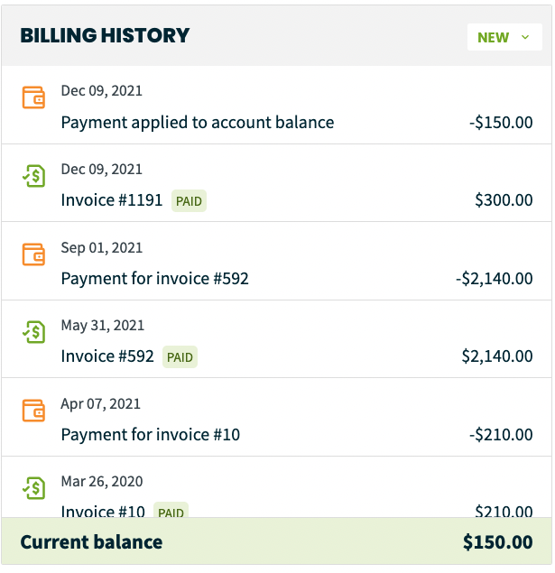555x573 pixels.
Task: Select Payment for invoice #592 row
Action: click(154, 279)
